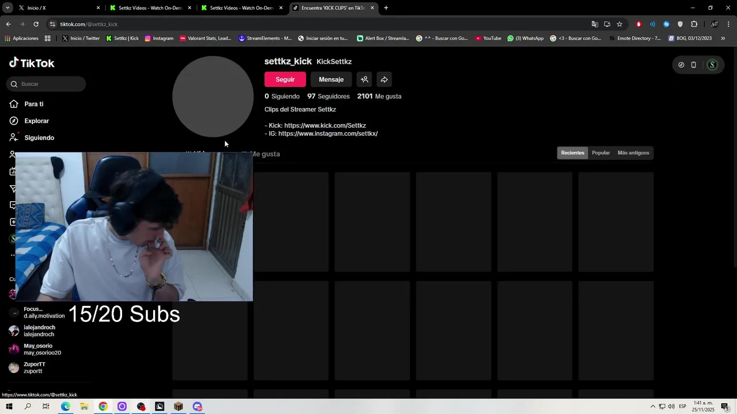Reload the current page

click(36, 24)
